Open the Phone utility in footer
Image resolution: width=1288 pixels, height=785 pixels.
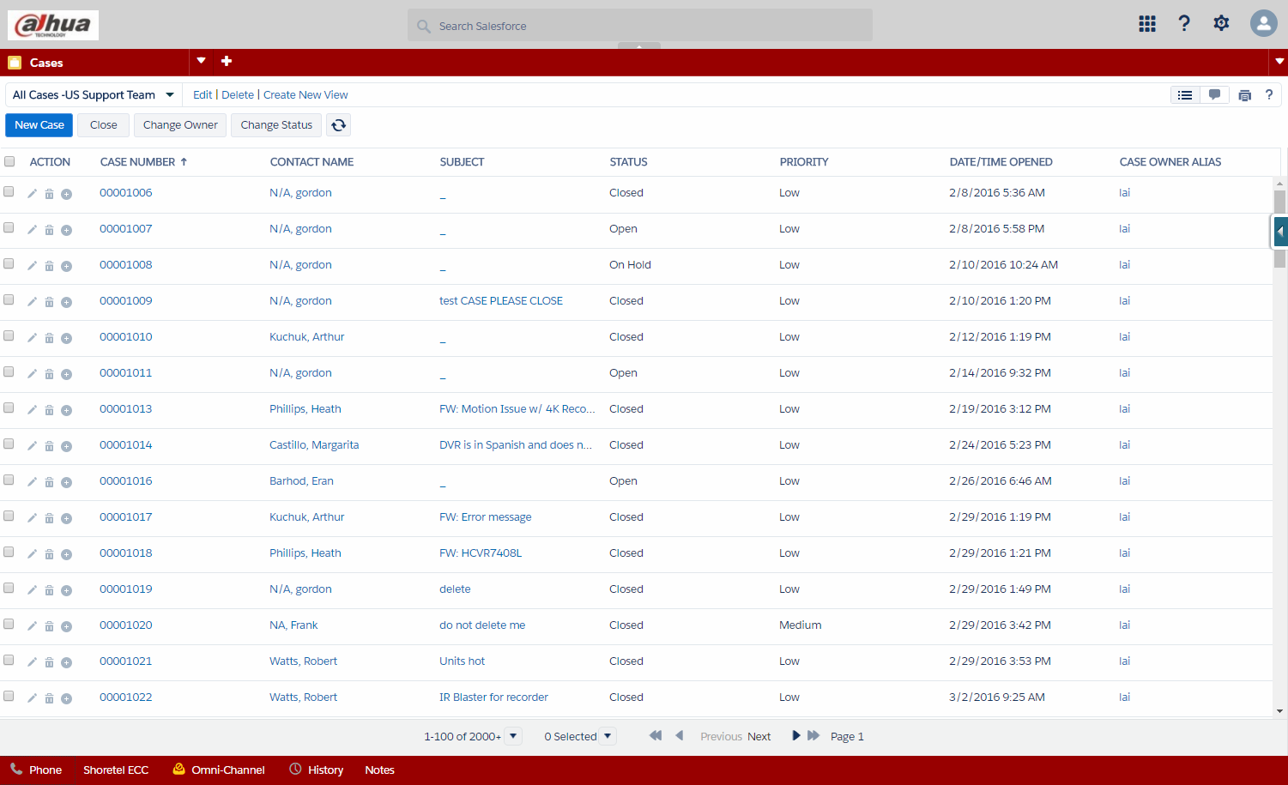tap(36, 770)
